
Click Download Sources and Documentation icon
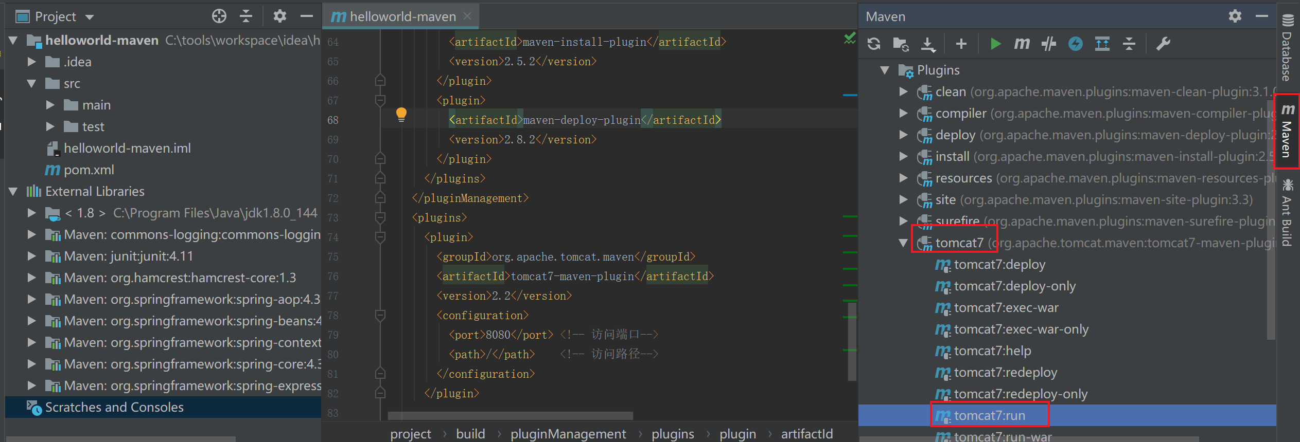tap(928, 44)
